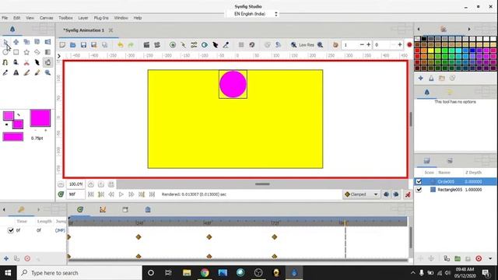
Task: Open the EN English (India) language selector
Action: point(256,14)
